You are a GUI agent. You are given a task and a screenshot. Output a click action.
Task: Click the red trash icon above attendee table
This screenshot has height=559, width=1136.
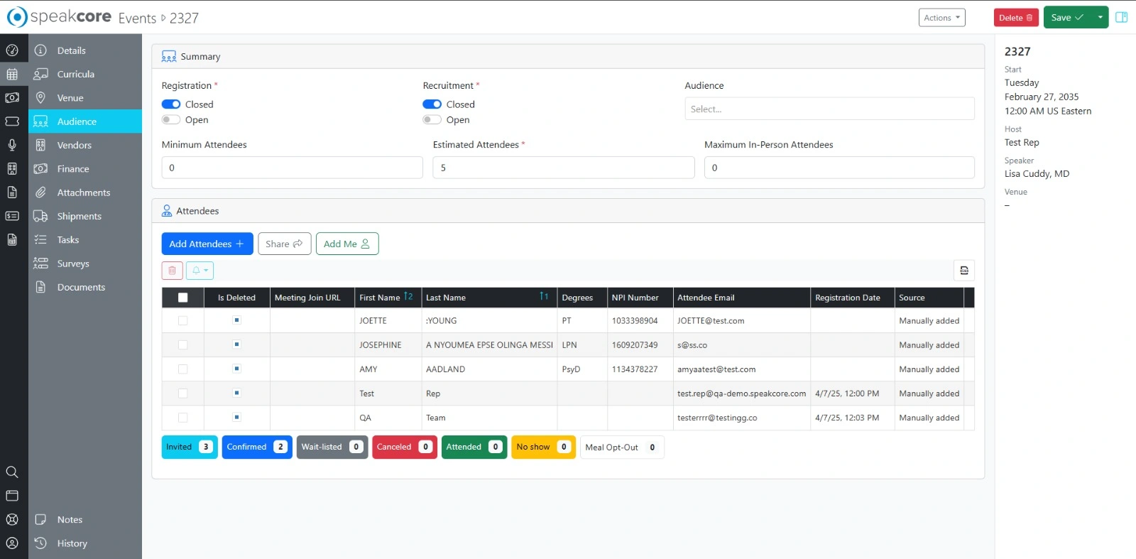coord(172,271)
